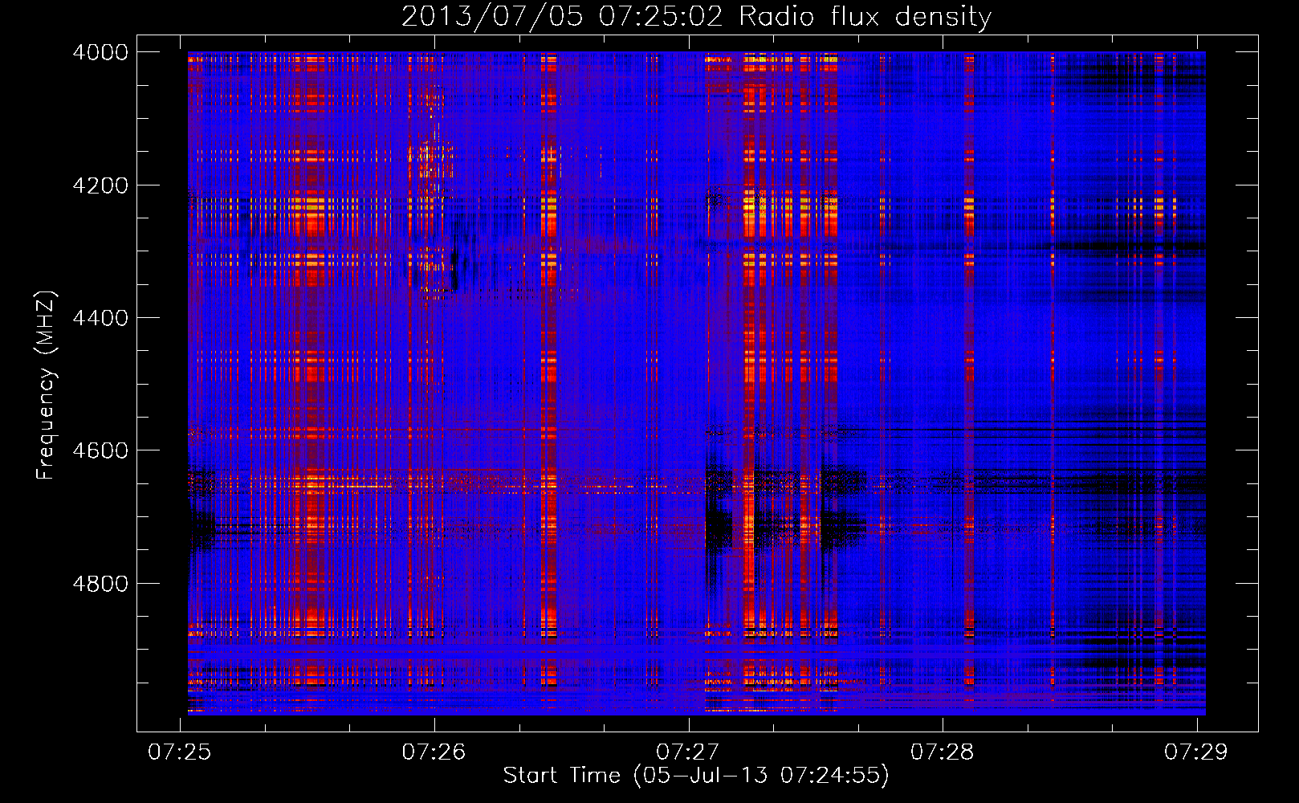Click the time "07:25:02" in the title
Image resolution: width=1299 pixels, height=803 pixels.
(x=662, y=16)
